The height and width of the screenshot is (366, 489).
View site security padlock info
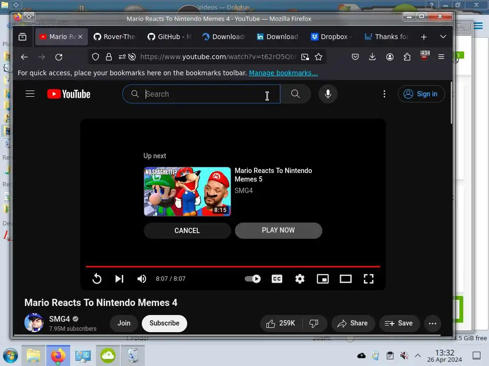pos(108,57)
